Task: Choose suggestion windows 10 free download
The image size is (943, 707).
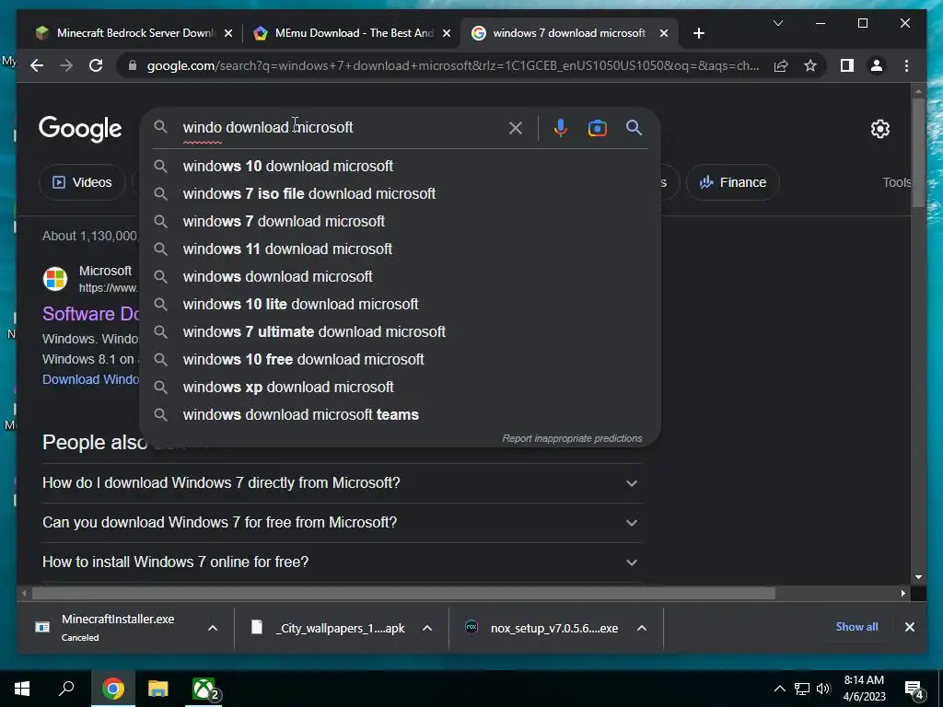Action: (400, 360)
